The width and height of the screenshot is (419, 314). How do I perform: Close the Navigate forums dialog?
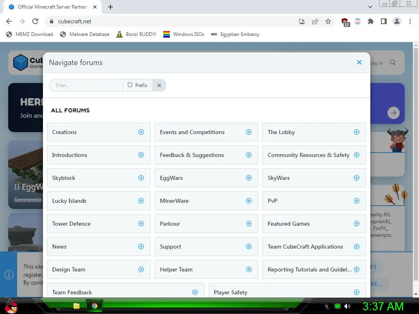(359, 62)
